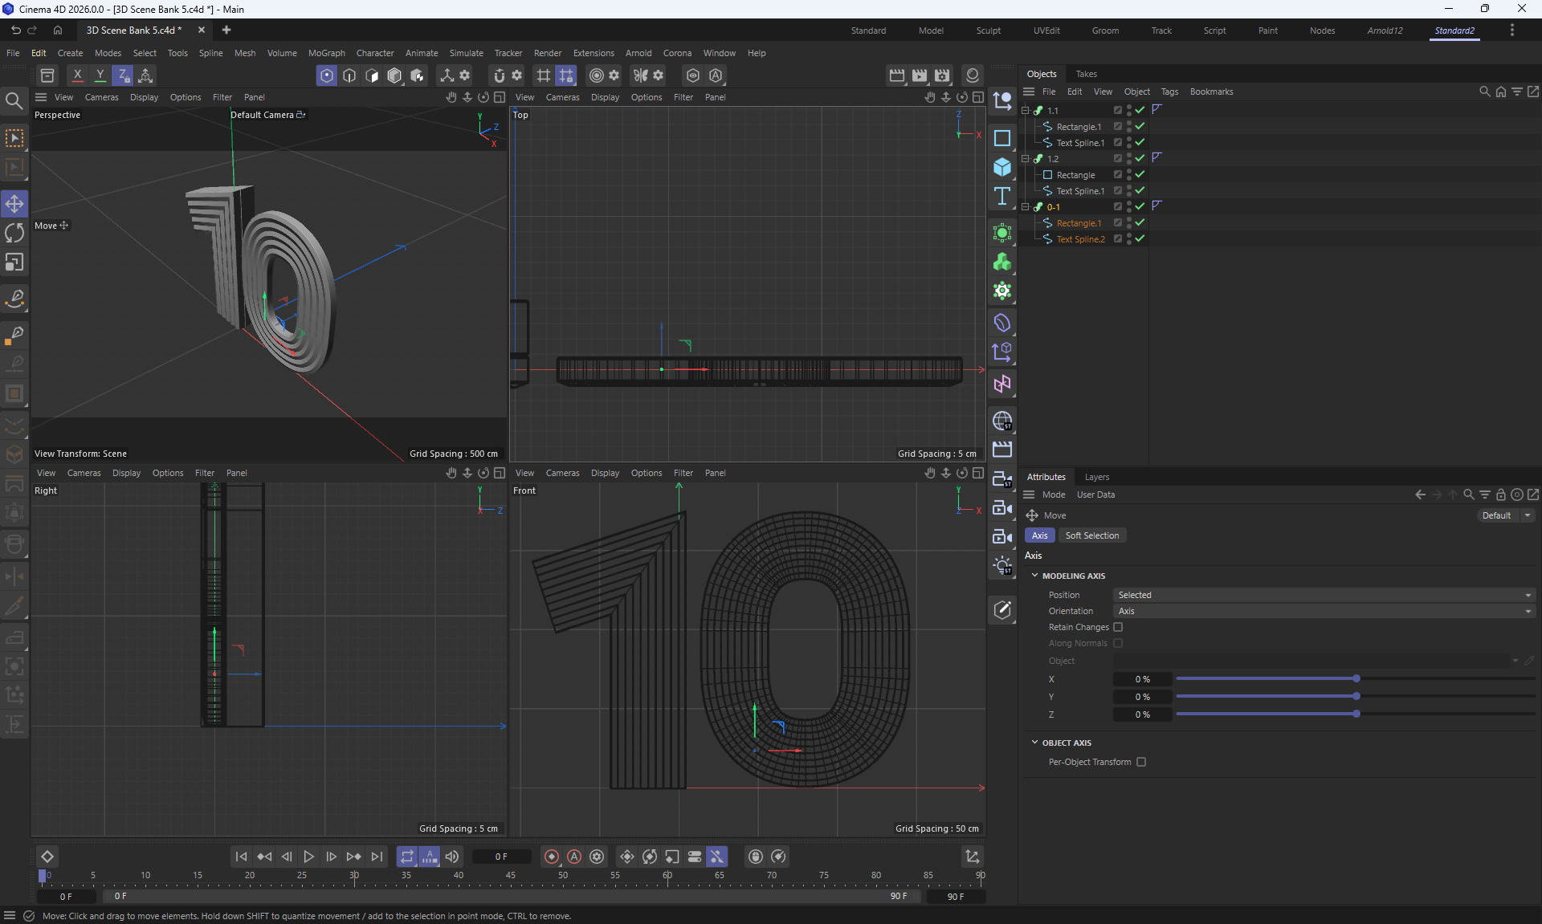Click the Soft Selection button

[x=1091, y=535]
